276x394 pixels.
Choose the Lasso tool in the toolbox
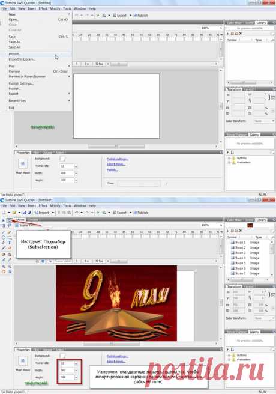point(10,226)
